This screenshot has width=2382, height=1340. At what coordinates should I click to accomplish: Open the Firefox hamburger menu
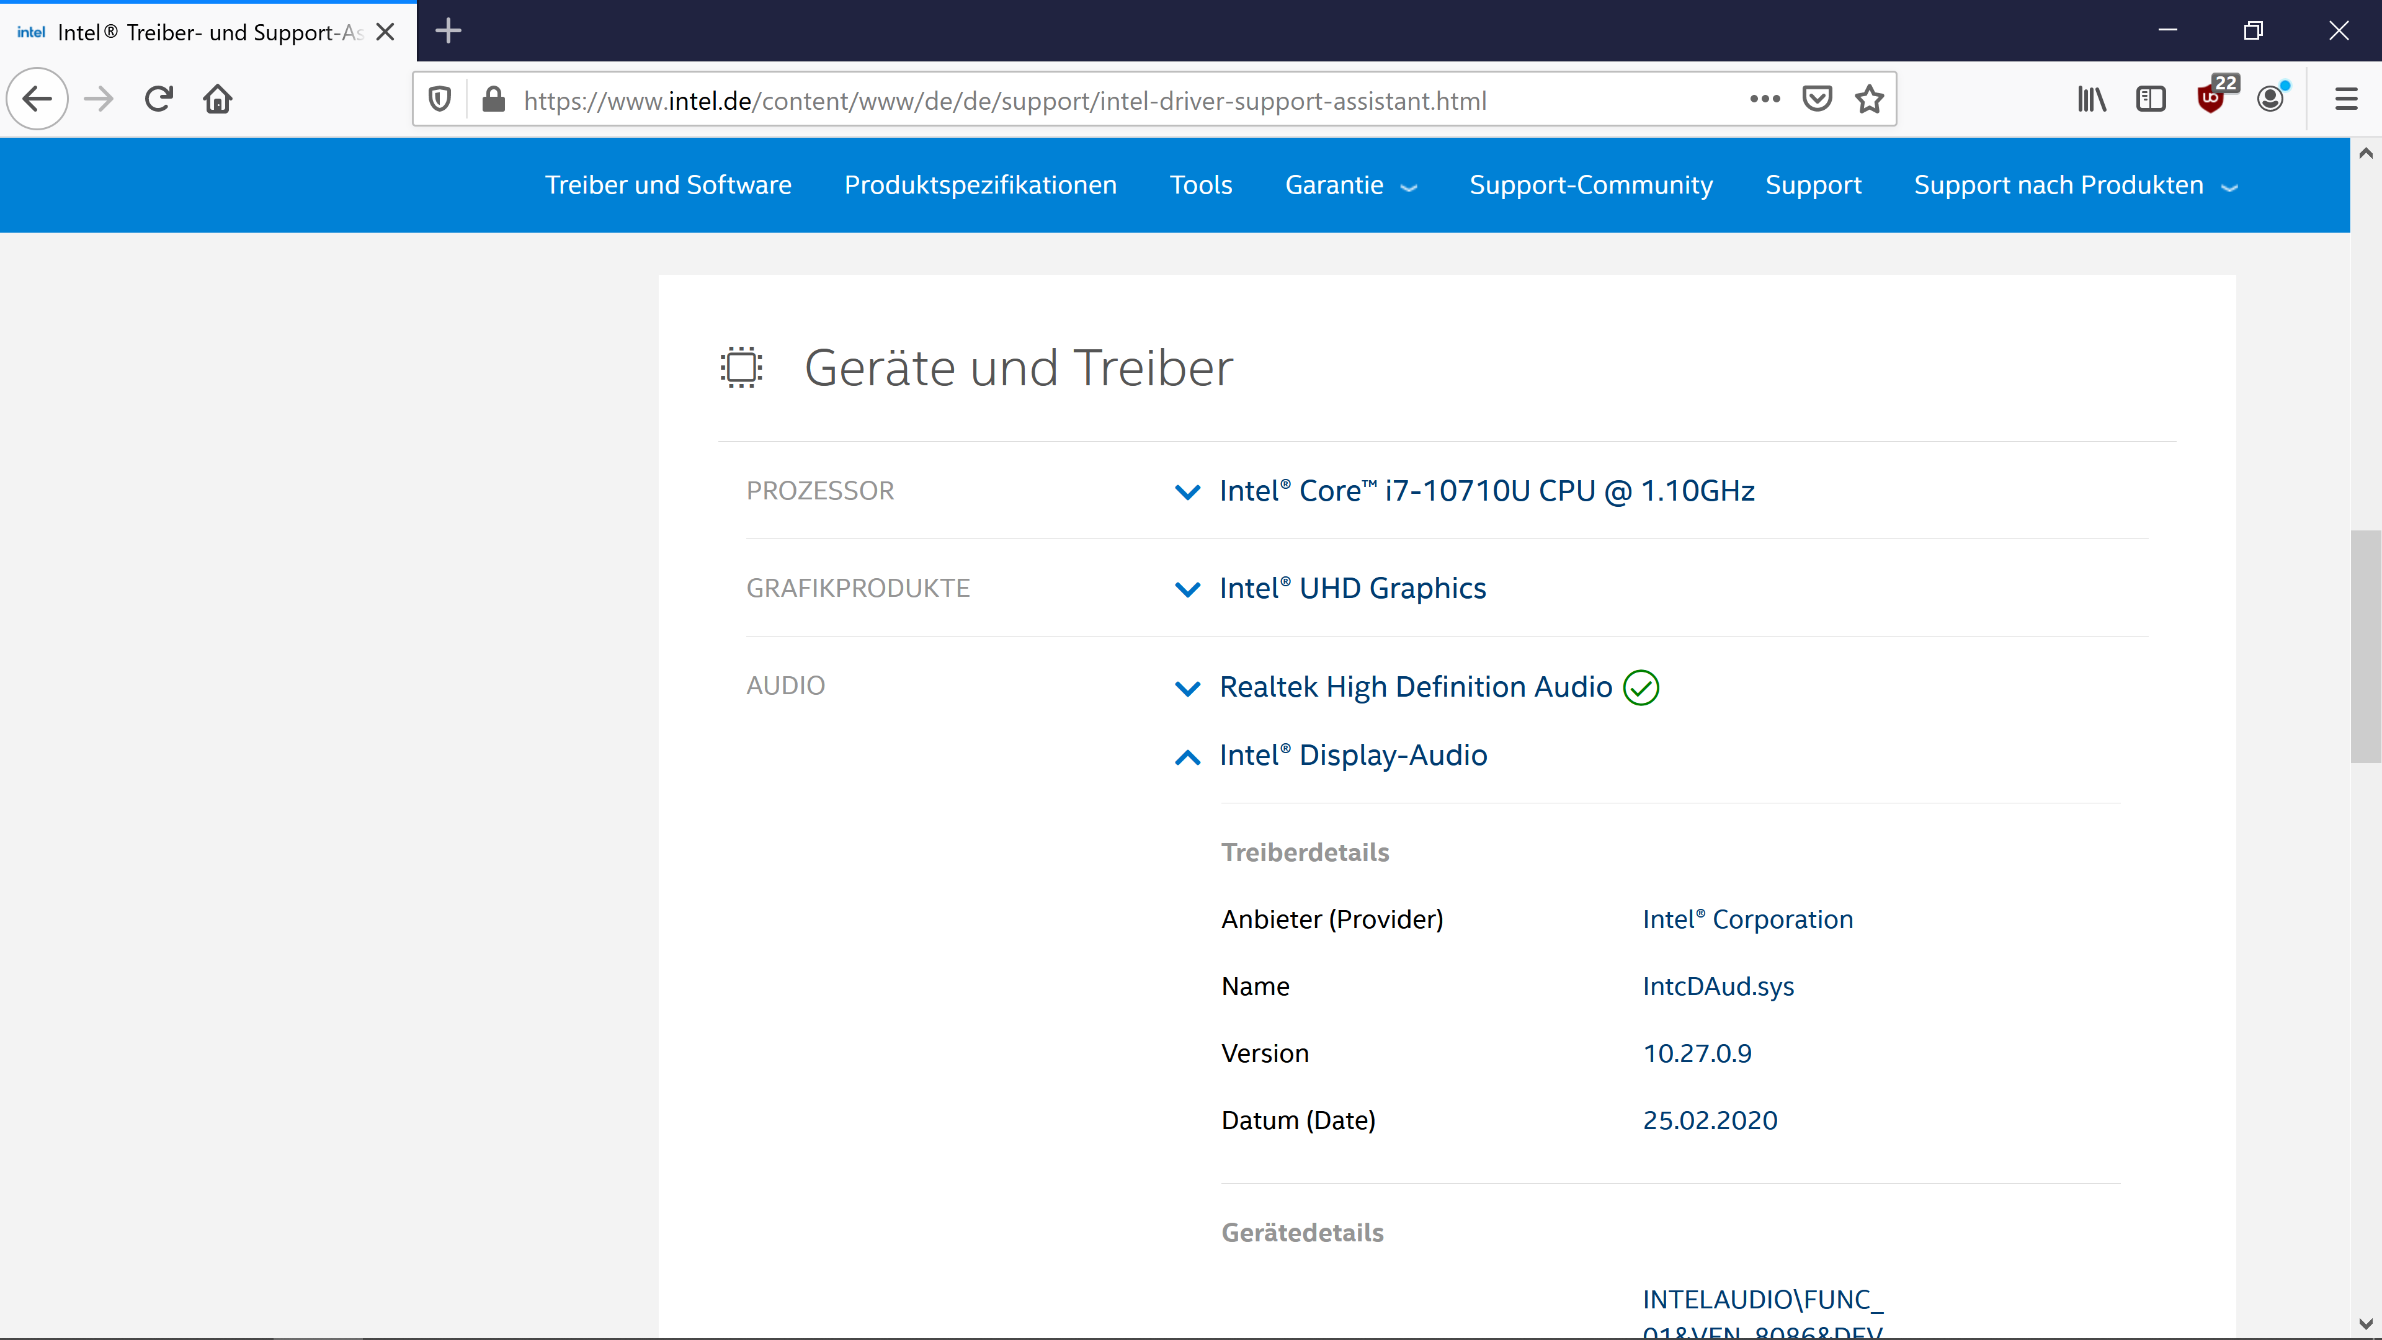point(2346,99)
